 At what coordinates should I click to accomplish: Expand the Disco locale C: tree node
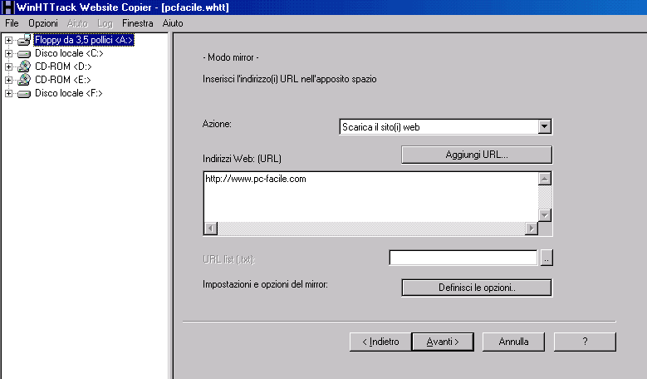(8, 53)
